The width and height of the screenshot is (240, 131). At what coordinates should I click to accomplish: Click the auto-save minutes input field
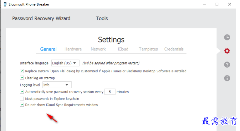[110, 92]
